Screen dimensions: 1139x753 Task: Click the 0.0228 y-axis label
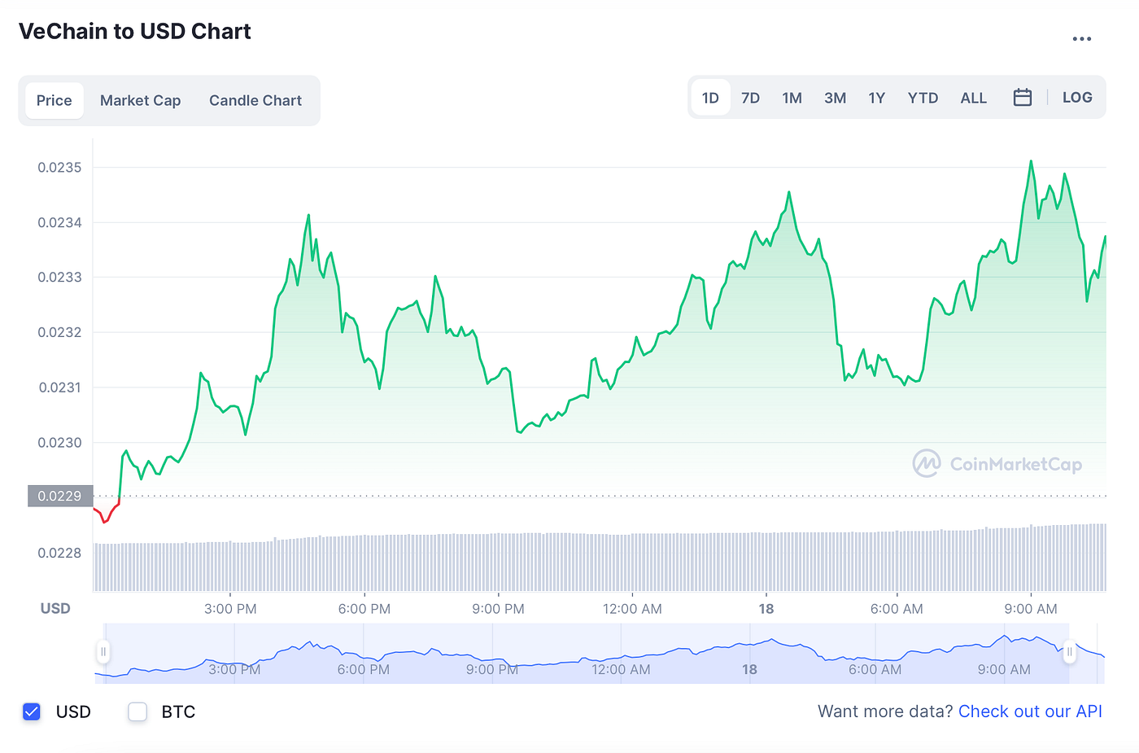[59, 554]
